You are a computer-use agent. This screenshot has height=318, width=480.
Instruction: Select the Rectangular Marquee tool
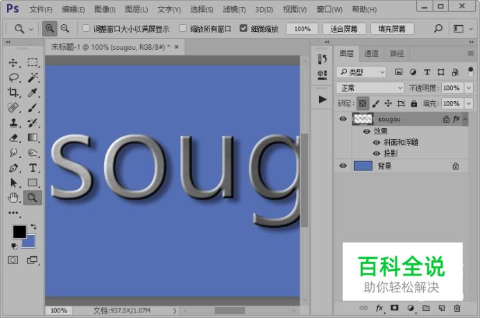click(33, 62)
